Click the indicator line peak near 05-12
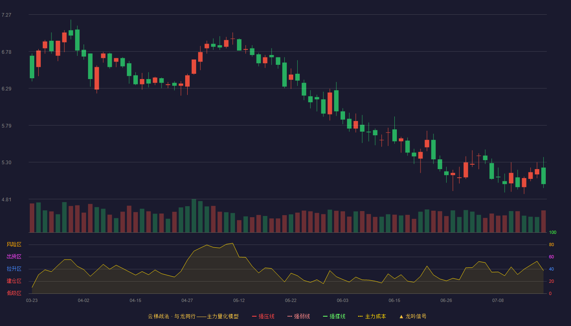 tap(232, 243)
